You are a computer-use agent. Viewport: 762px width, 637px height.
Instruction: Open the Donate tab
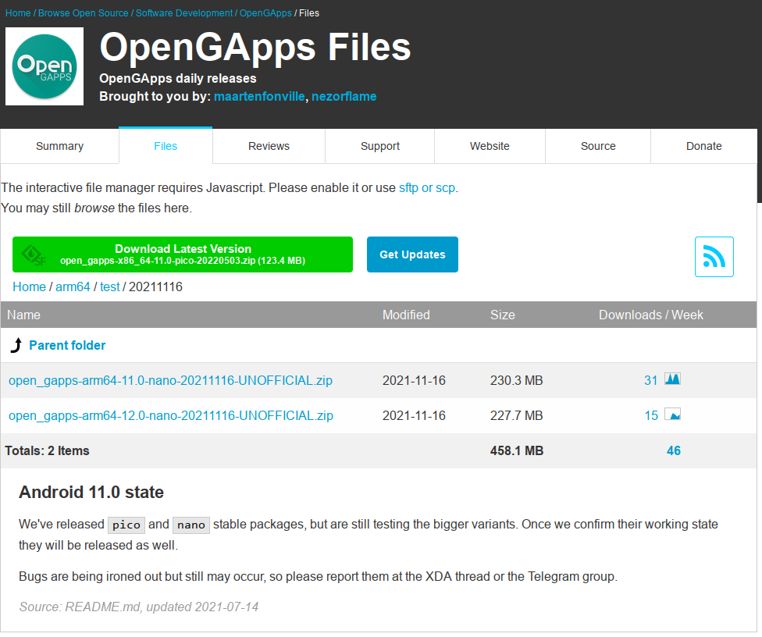(703, 146)
